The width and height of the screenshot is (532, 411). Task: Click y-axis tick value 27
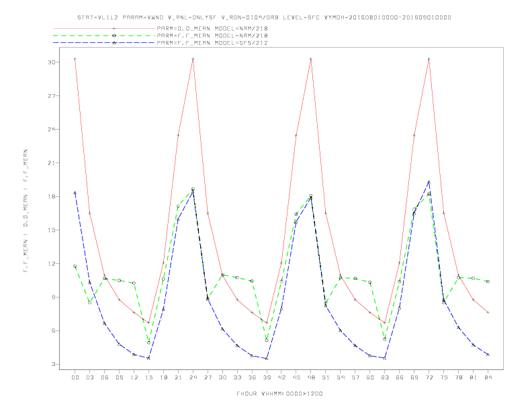click(52, 96)
